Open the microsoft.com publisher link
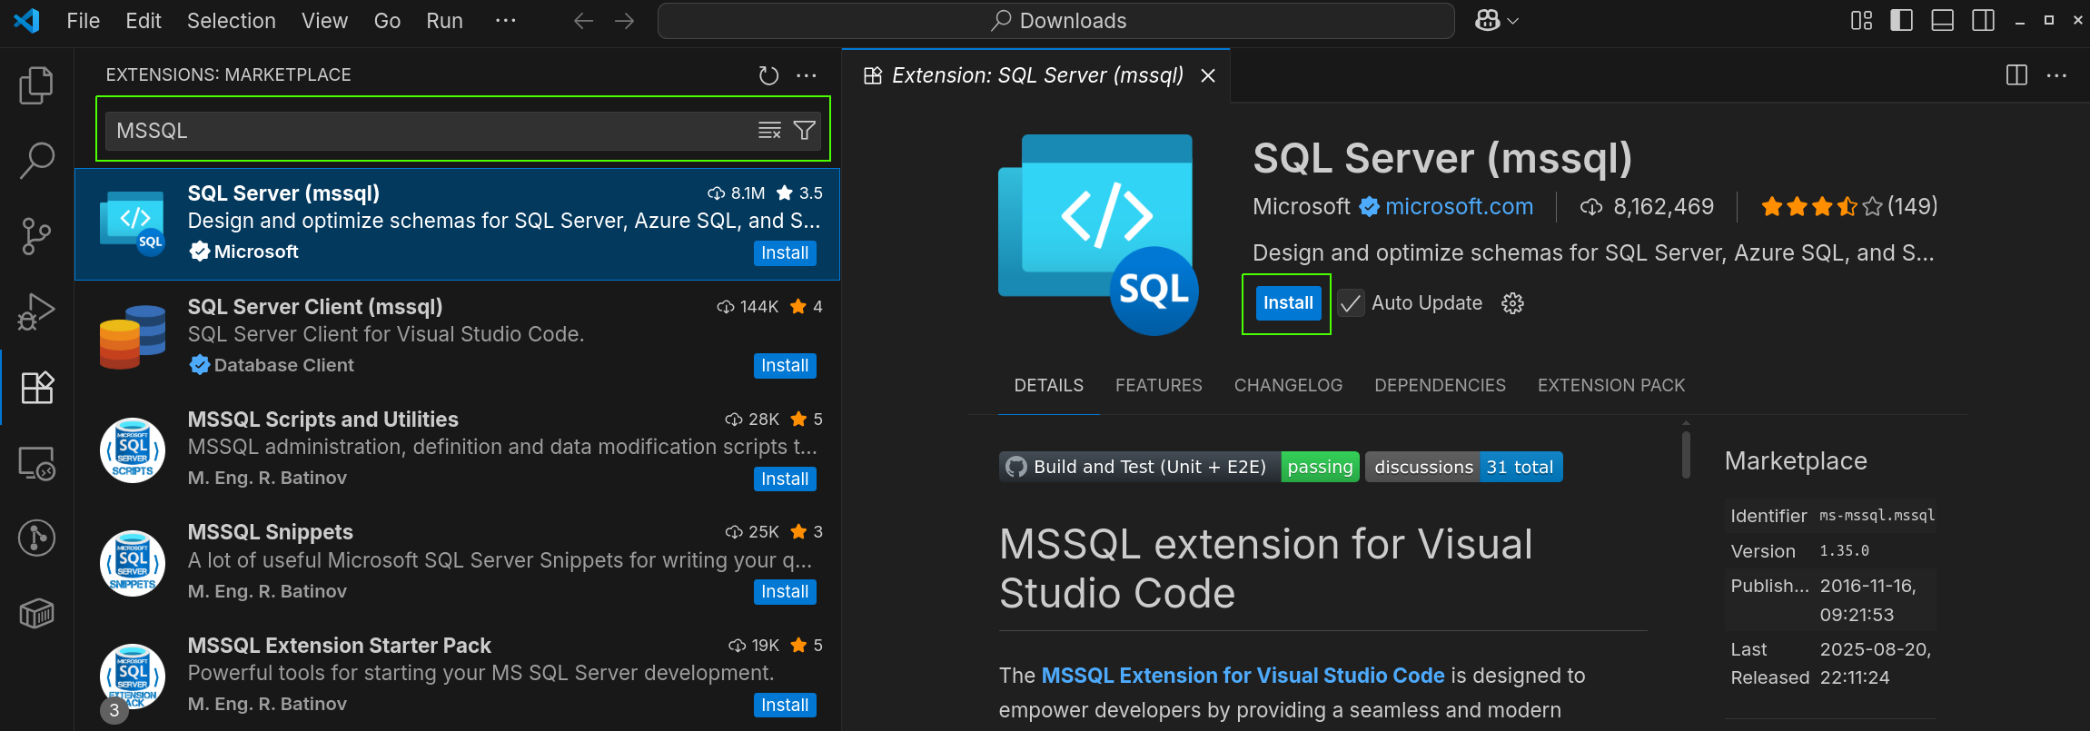Screen dimensions: 2090x731 [x=1459, y=207]
